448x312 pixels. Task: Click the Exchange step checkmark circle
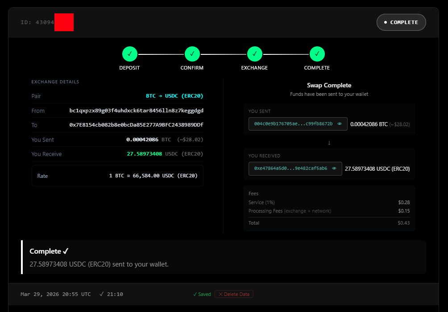(x=255, y=54)
